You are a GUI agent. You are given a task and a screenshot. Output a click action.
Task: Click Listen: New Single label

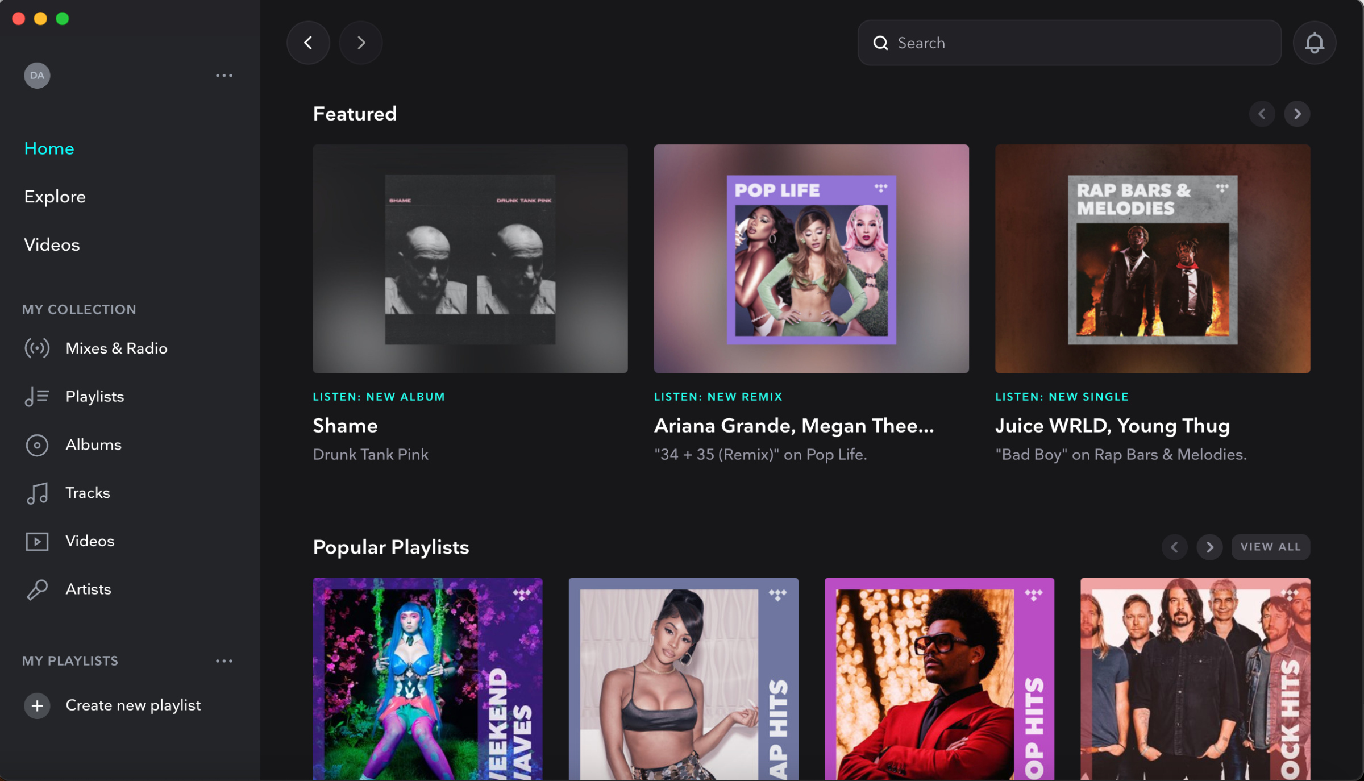pyautogui.click(x=1062, y=397)
